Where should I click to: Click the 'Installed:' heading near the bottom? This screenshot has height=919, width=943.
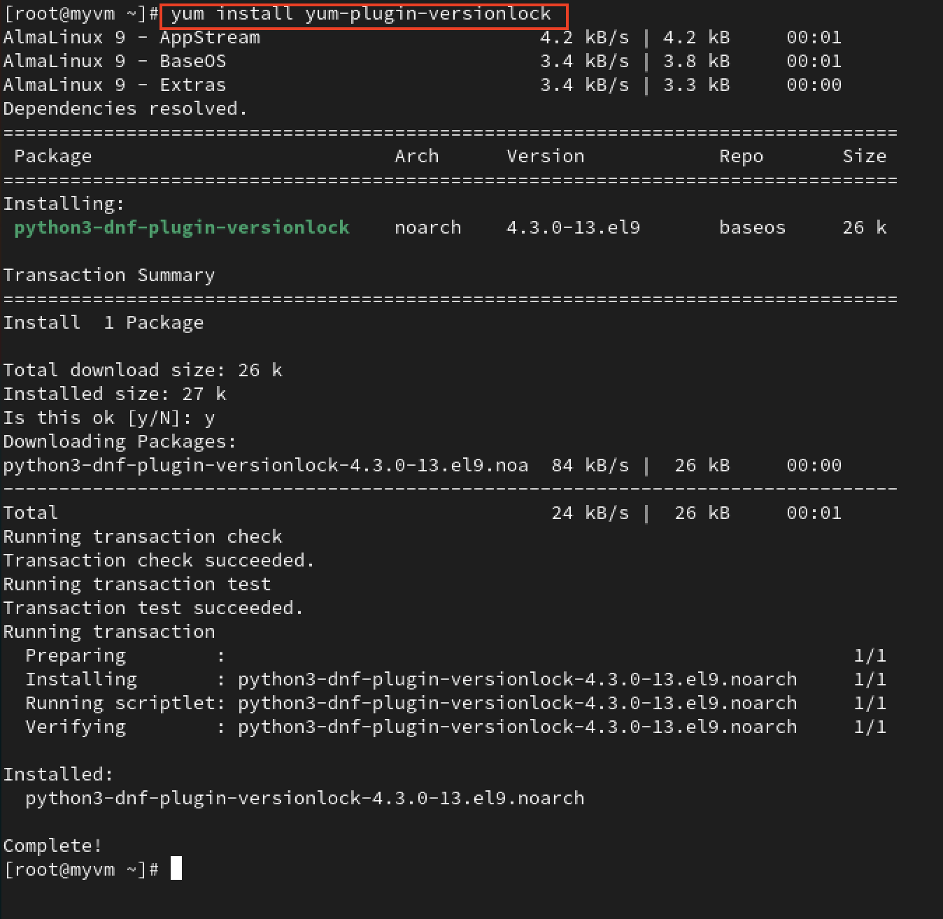tap(58, 774)
